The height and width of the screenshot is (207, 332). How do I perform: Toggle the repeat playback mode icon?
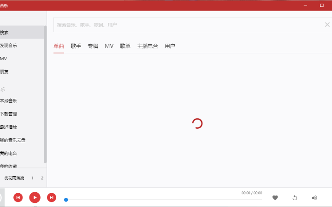(295, 198)
